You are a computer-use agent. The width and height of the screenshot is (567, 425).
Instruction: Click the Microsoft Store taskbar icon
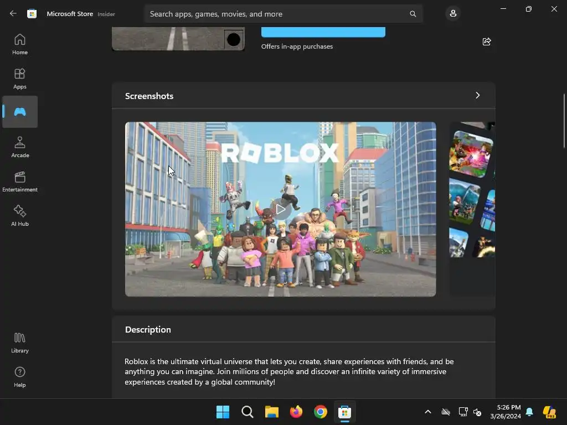click(344, 412)
